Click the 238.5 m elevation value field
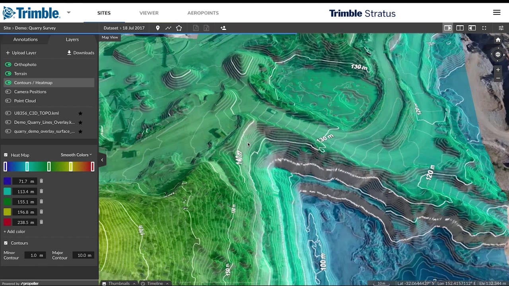509x286 pixels. (25, 222)
